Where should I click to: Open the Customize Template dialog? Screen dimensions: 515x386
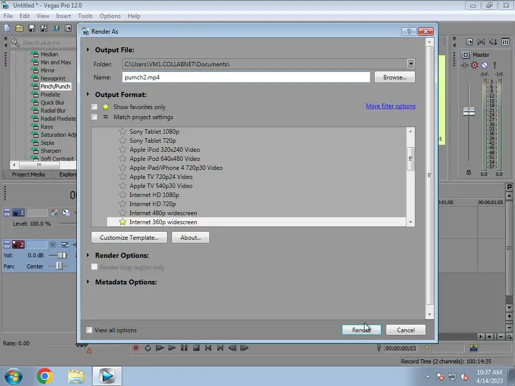(x=129, y=237)
